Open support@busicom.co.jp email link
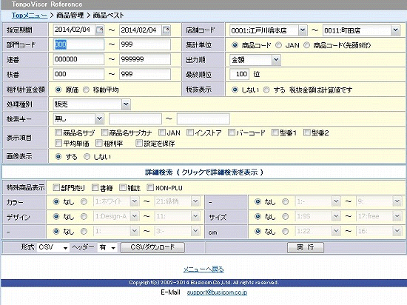 217,292
